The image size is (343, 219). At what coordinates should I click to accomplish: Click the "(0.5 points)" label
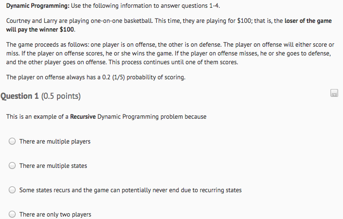61,96
